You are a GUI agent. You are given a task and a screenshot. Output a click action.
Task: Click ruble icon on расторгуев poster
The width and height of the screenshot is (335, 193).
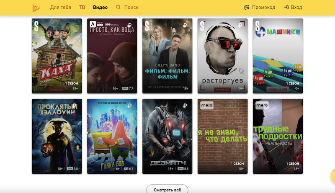(240, 26)
